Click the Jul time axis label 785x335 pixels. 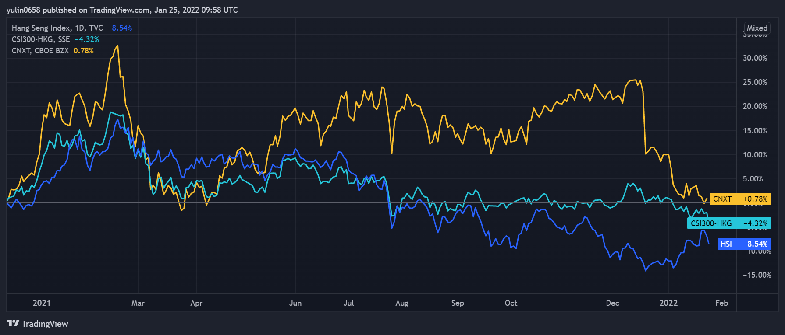[x=349, y=303]
